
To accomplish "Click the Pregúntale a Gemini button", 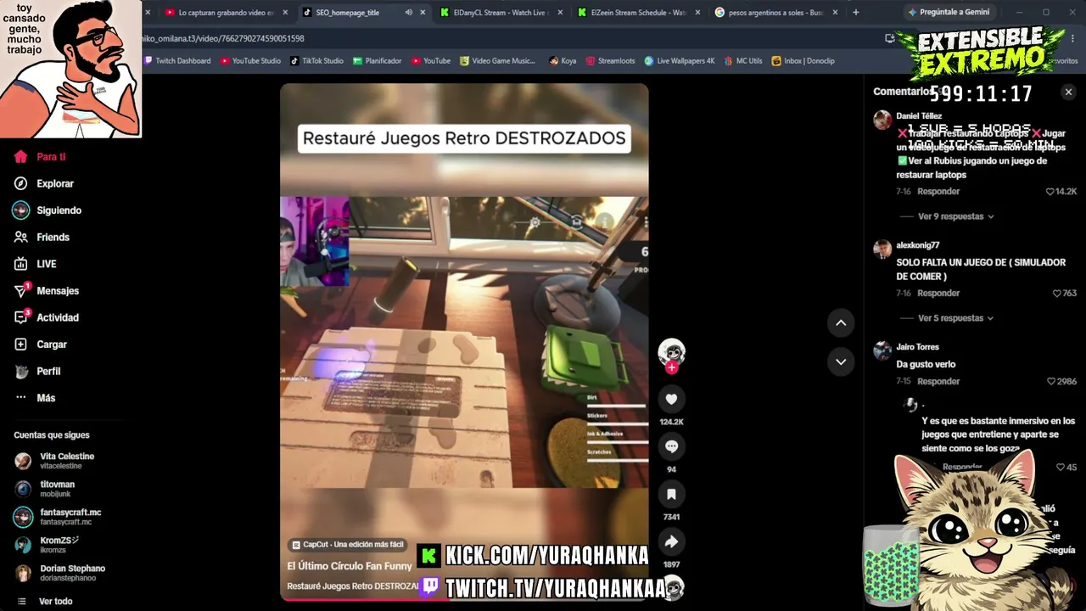I will (948, 13).
